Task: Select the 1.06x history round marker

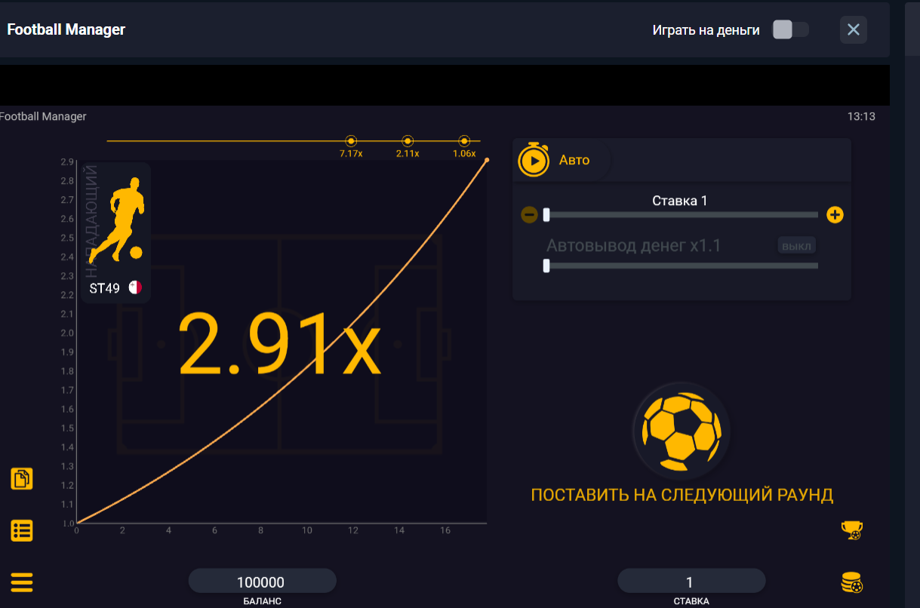Action: (464, 141)
